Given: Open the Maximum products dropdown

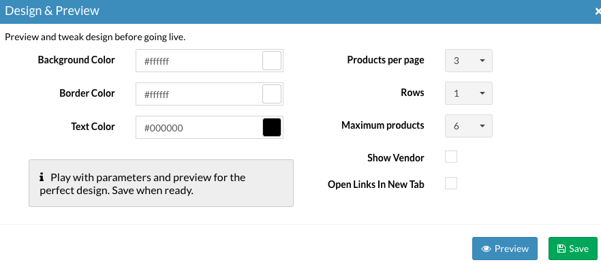Looking at the screenshot, I should (x=468, y=126).
